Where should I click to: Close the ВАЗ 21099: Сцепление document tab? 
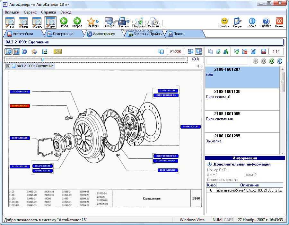pyautogui.click(x=8, y=66)
